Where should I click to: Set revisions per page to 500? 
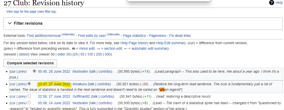click(x=108, y=54)
